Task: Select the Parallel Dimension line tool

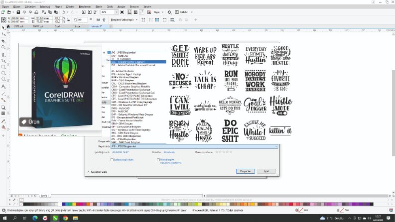Action: tap(3, 94)
